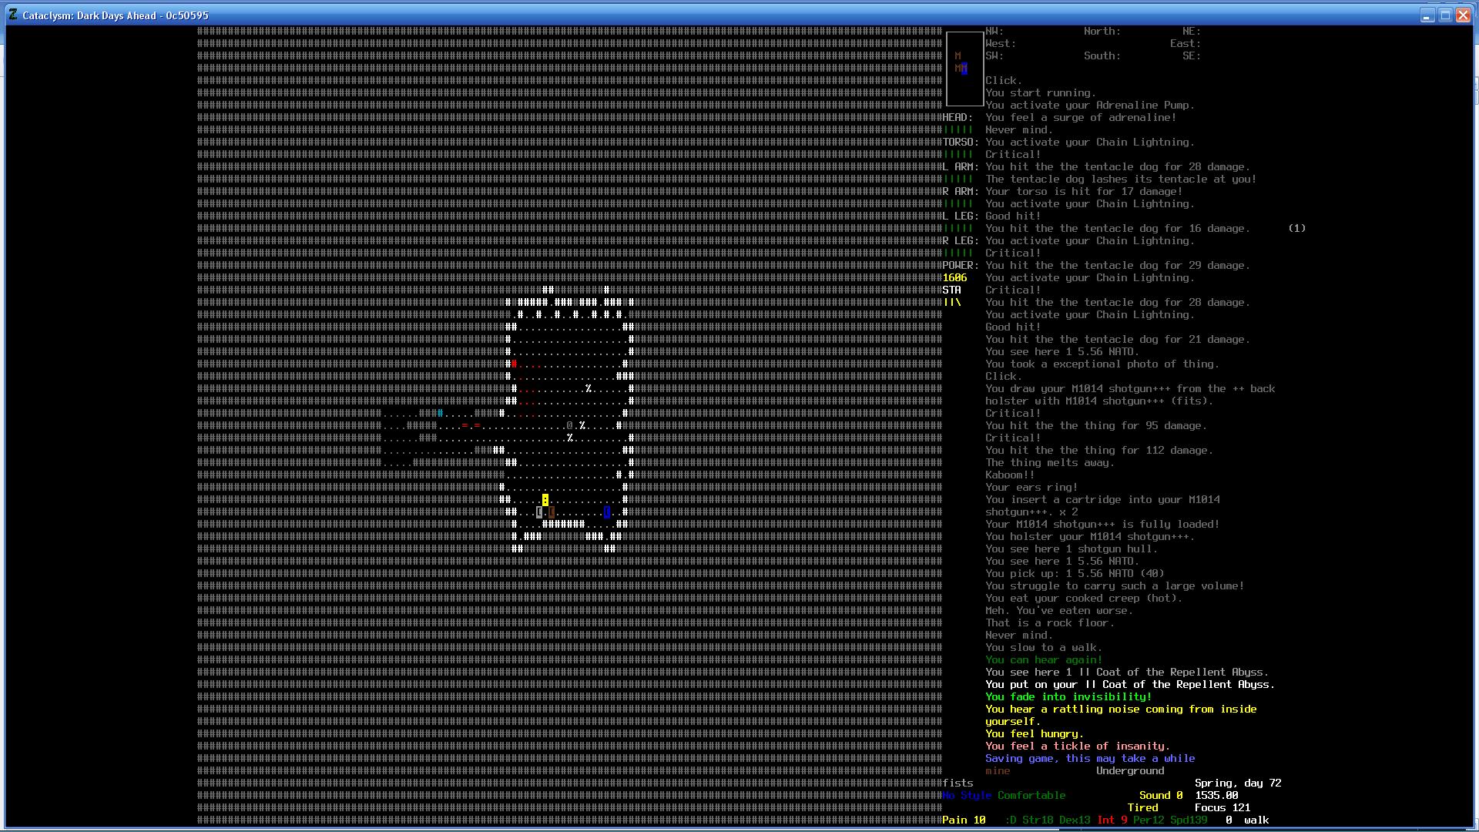Click the yellow stamina bar under STA
Viewport: 1479px width, 832px height.
click(x=952, y=303)
